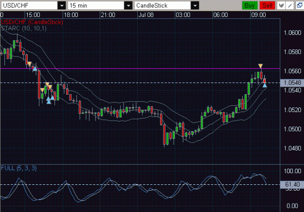Viewport: 304px width, 212px height.
Task: Click the 1.0520 price axis label
Action: pos(292,110)
